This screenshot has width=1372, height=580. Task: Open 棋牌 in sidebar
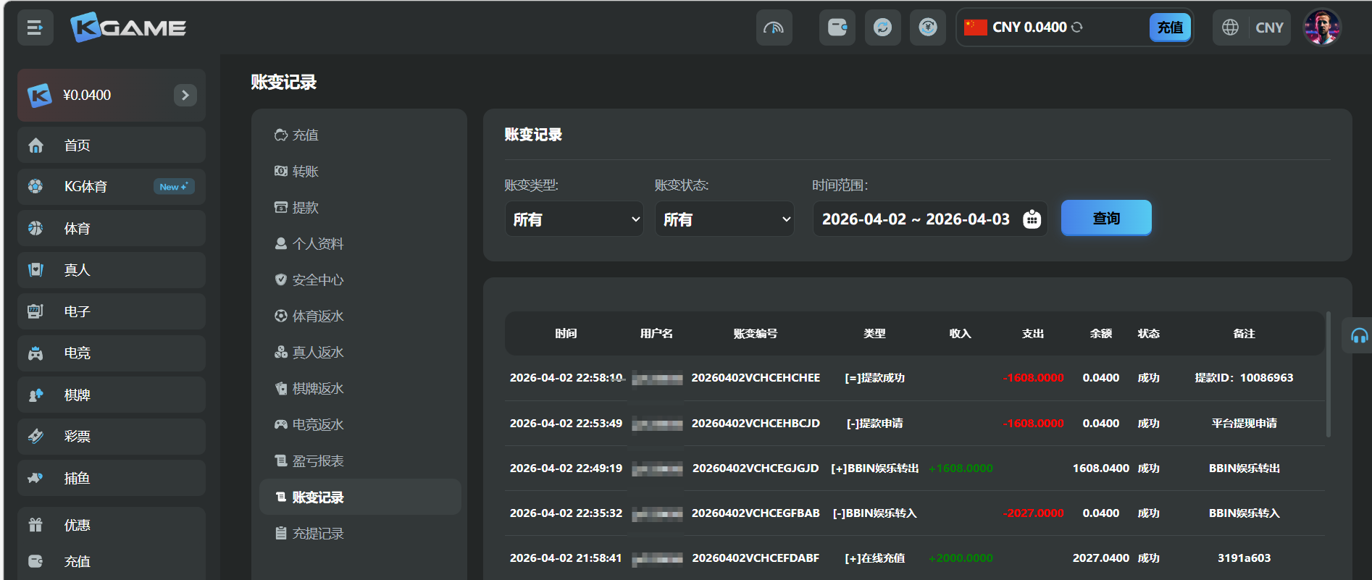(112, 395)
